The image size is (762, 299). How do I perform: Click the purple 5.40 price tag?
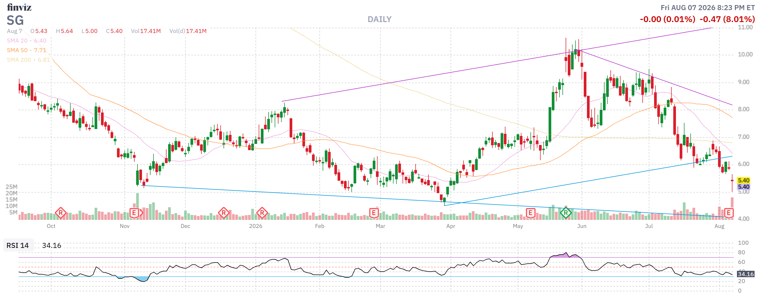744,187
